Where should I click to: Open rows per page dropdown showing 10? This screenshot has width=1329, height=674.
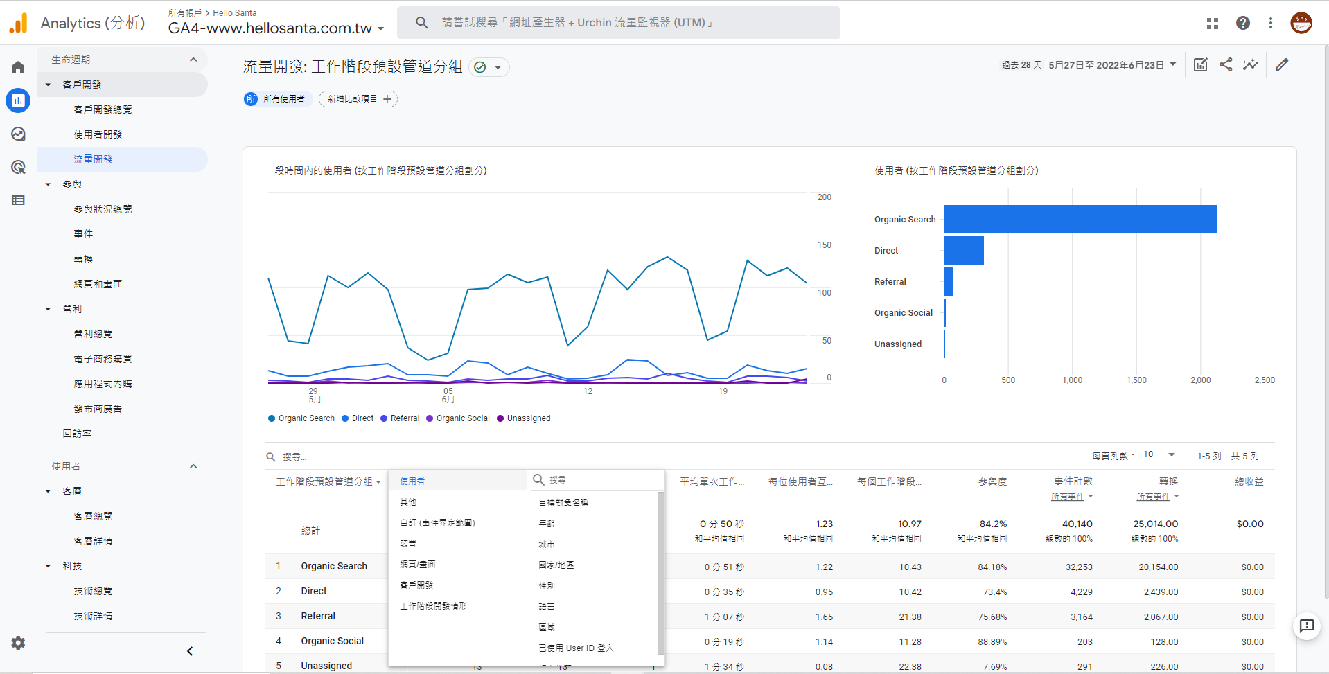[1160, 455]
